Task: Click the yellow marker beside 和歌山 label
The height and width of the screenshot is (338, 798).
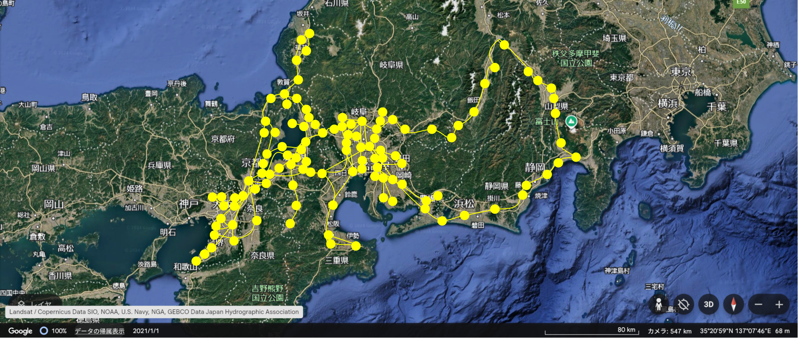Action: [196, 261]
